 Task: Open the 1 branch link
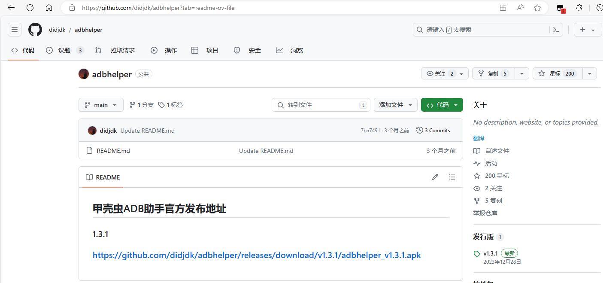142,105
